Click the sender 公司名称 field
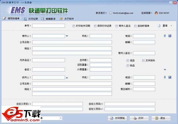The width and height of the screenshot is (178, 124). 72,42
